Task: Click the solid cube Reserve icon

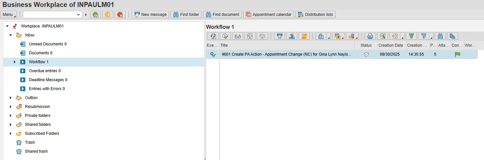Action: click(x=250, y=36)
